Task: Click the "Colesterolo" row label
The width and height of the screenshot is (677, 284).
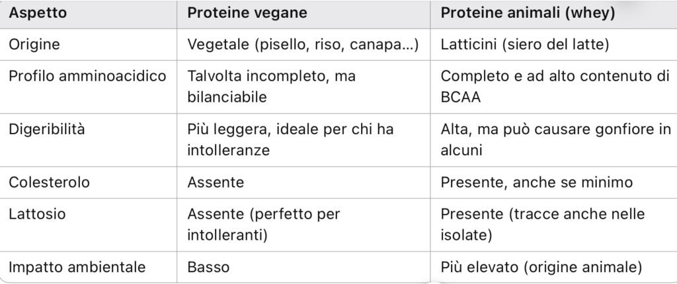Action: pyautogui.click(x=48, y=182)
